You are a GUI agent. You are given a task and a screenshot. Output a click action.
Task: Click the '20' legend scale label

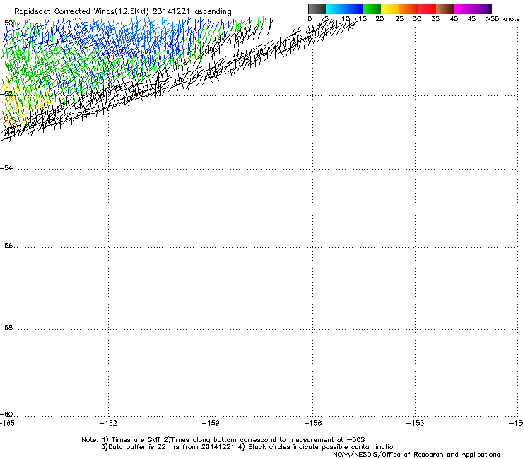pos(380,19)
